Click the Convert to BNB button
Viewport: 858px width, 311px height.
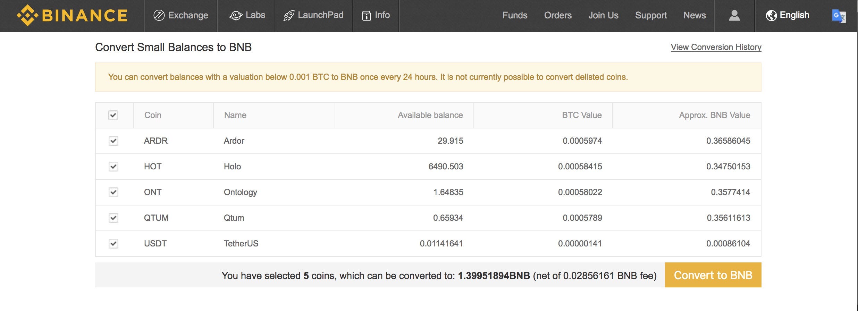(713, 275)
